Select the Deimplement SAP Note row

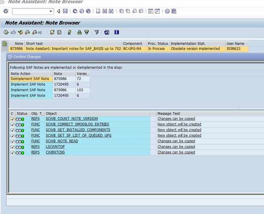50,79
